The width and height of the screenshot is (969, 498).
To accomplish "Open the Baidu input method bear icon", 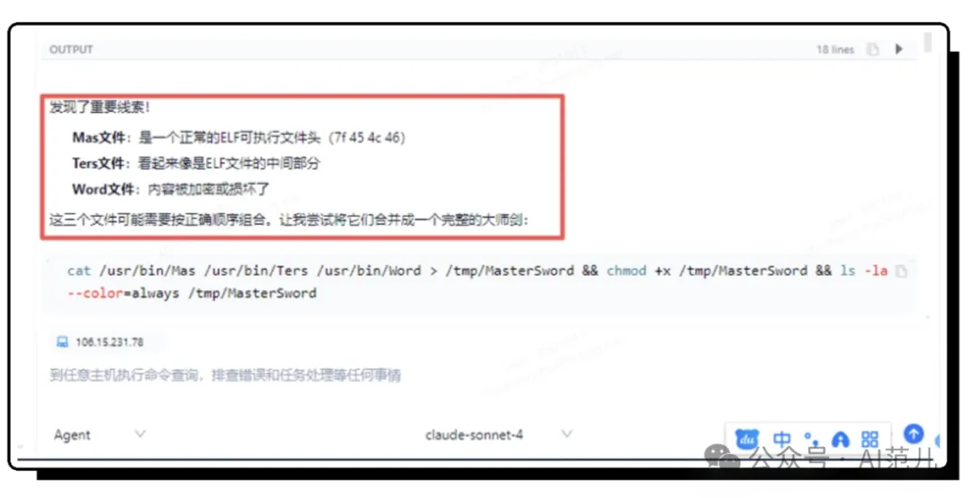I will pos(746,439).
